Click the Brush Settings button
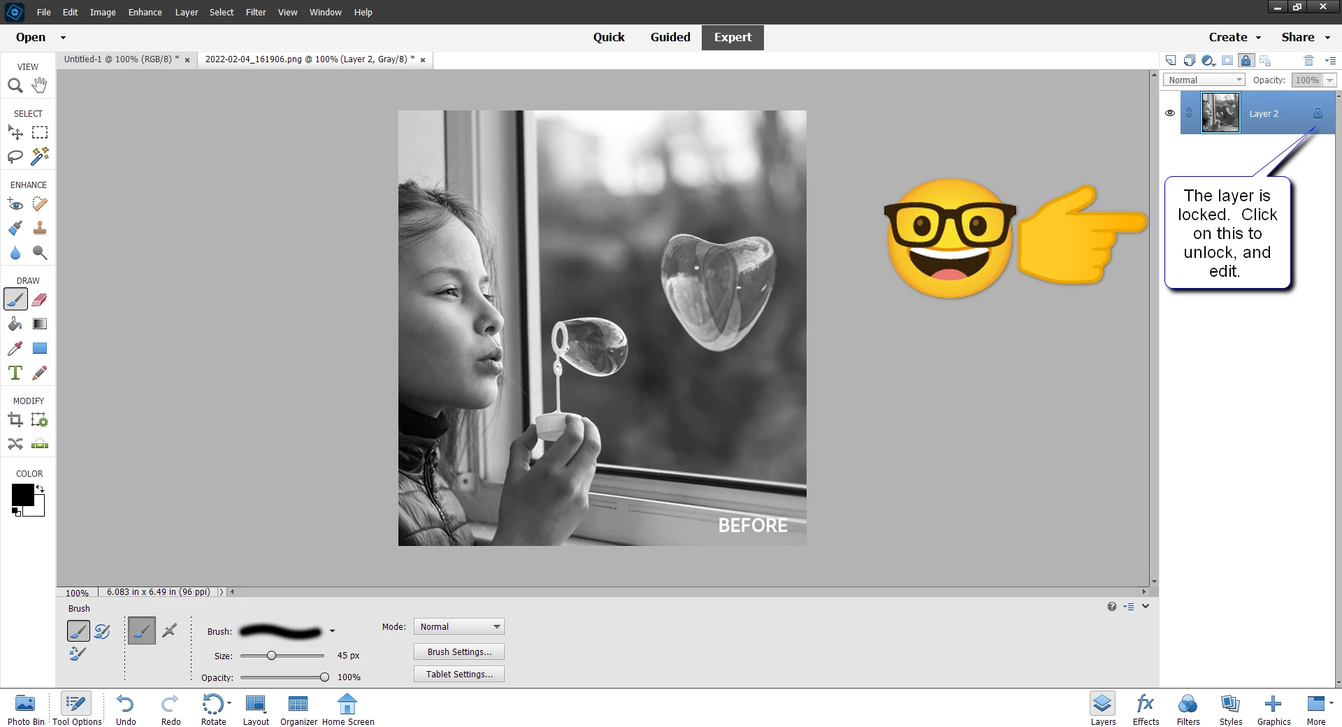The height and width of the screenshot is (727, 1342). coord(459,652)
